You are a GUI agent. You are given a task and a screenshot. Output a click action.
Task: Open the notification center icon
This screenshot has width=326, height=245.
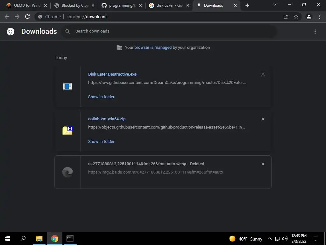coord(315,239)
